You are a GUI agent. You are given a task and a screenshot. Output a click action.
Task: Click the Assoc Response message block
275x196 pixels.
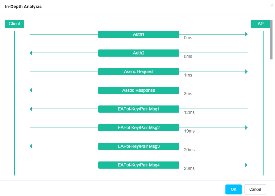point(138,90)
